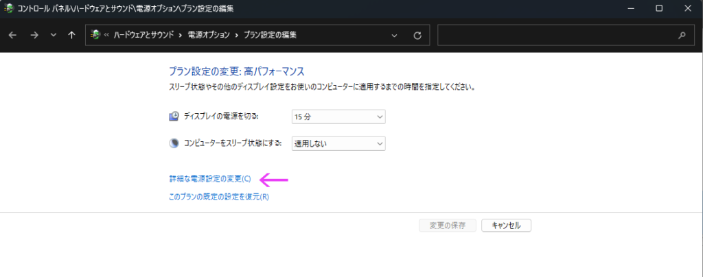Click コンピューターをスリープ状態にする label

pyautogui.click(x=233, y=143)
